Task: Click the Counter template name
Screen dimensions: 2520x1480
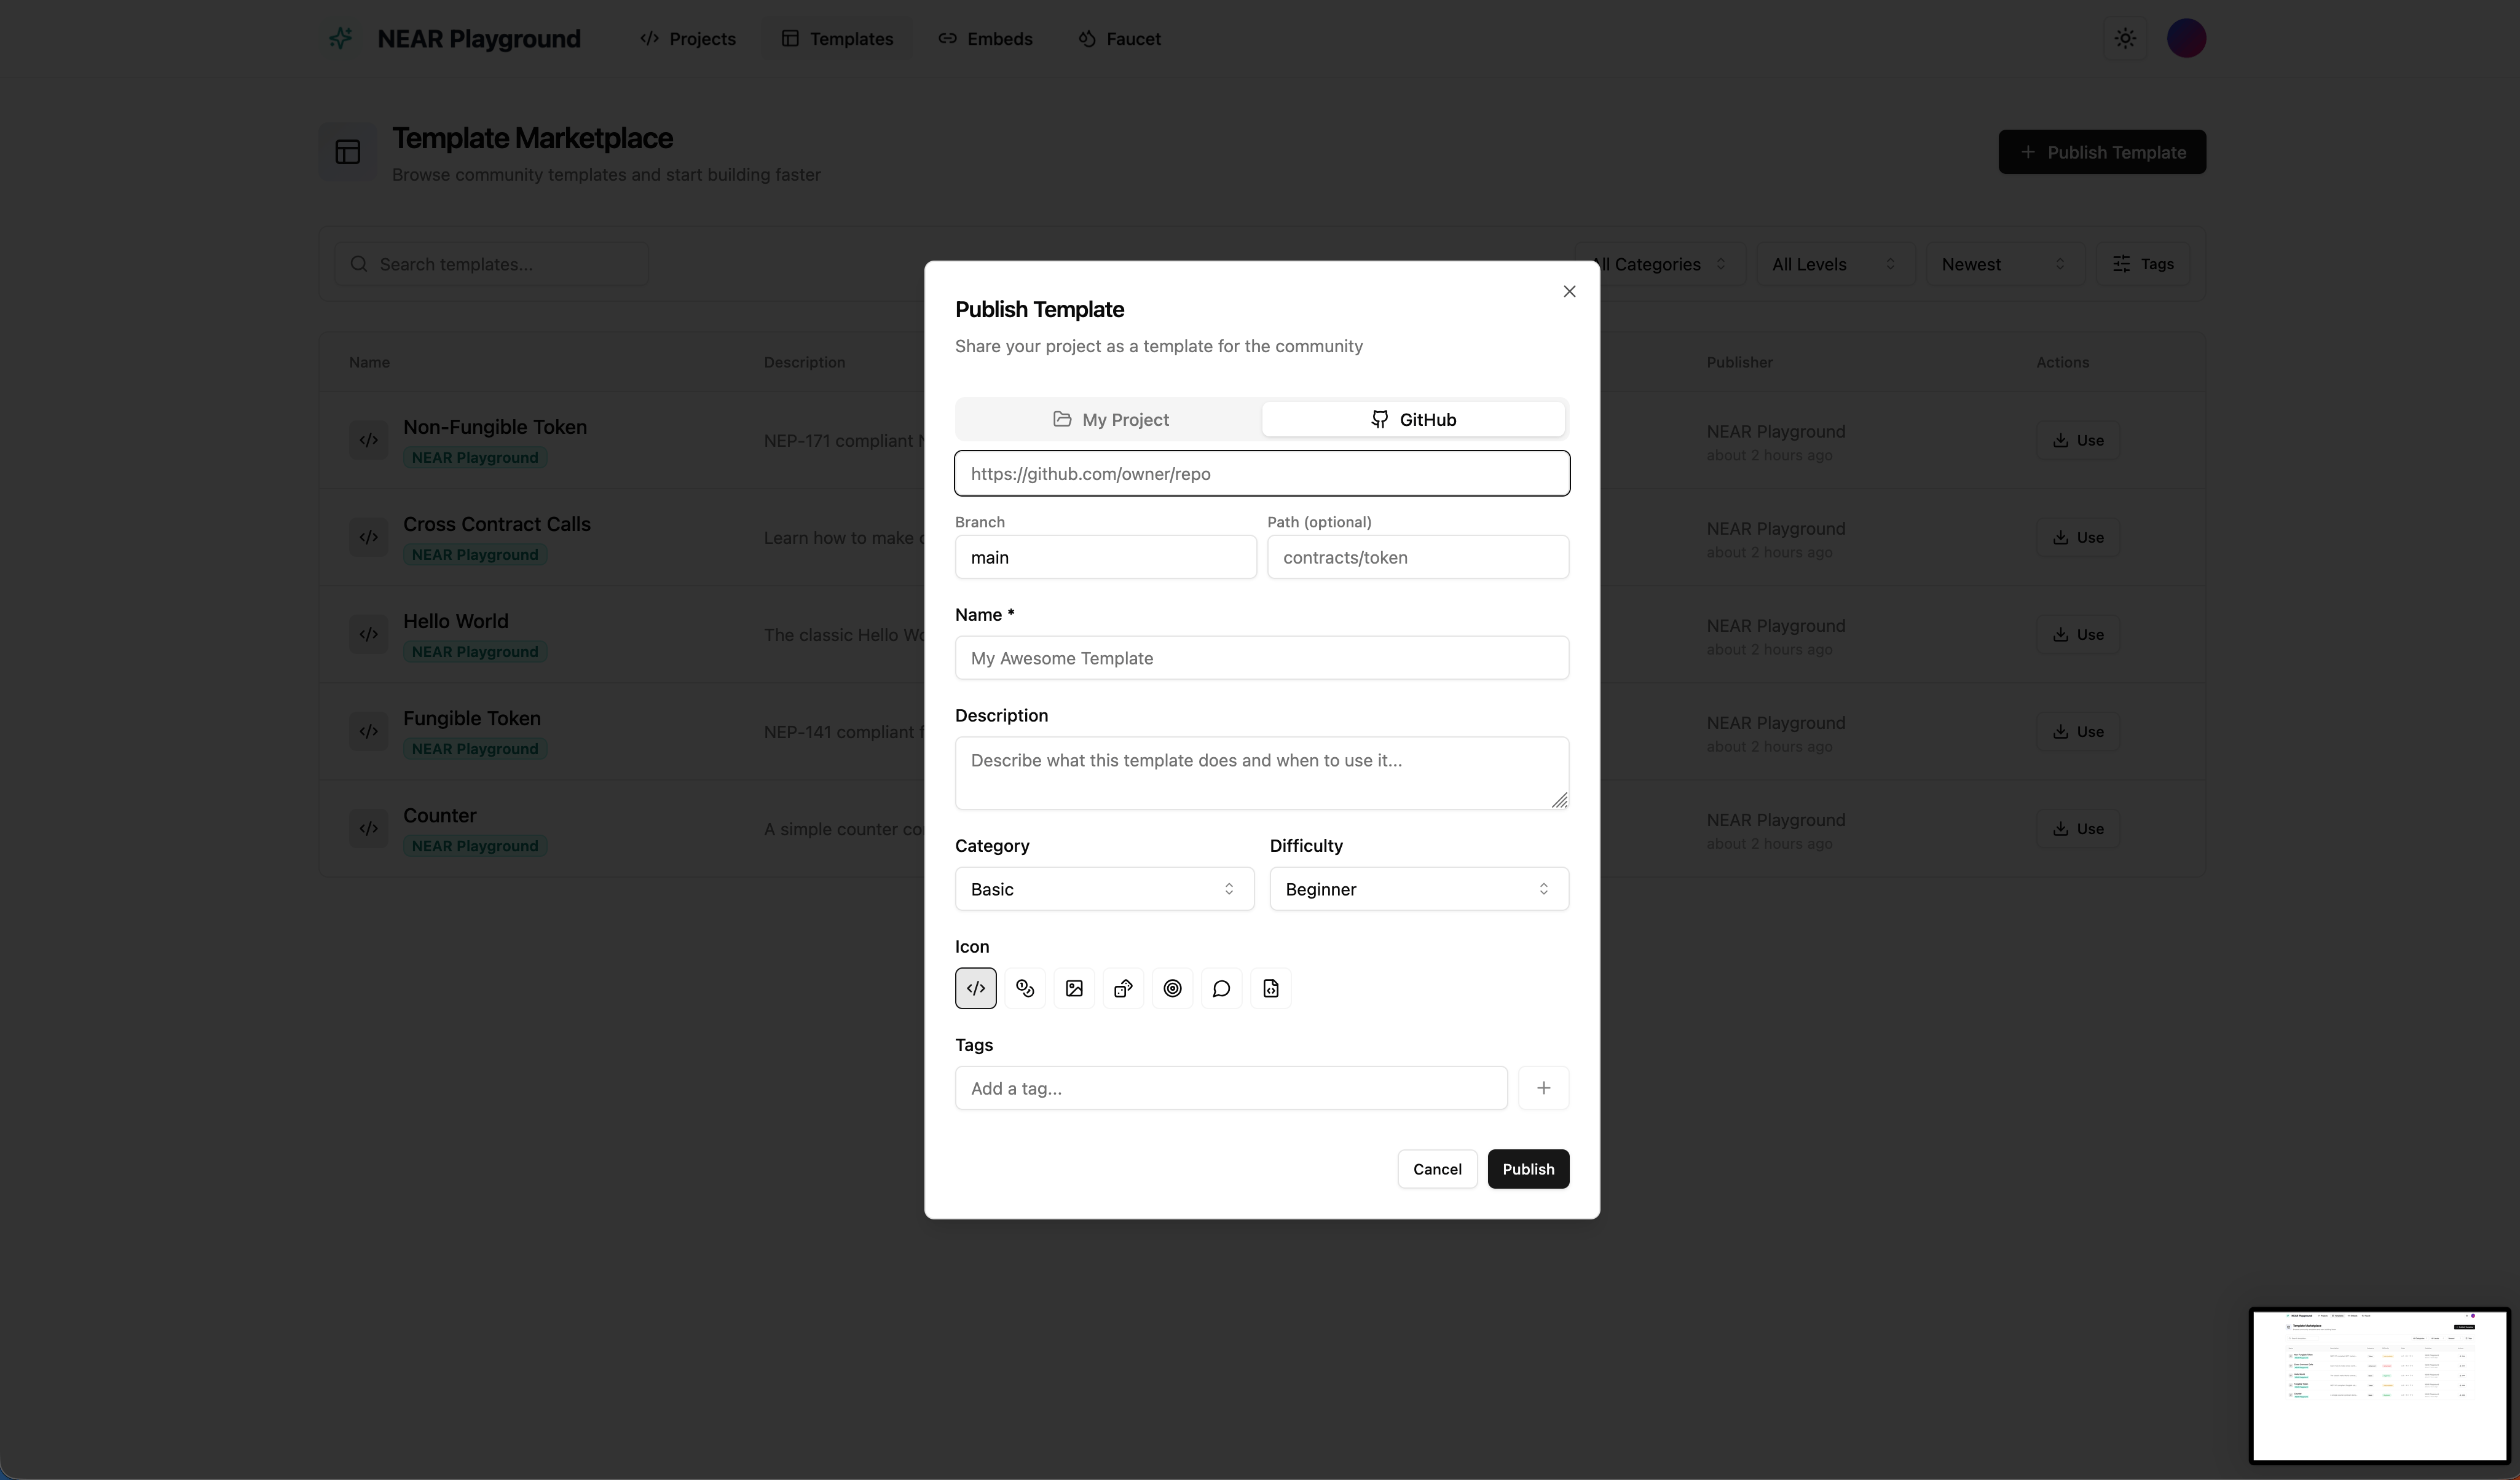Action: click(440, 815)
